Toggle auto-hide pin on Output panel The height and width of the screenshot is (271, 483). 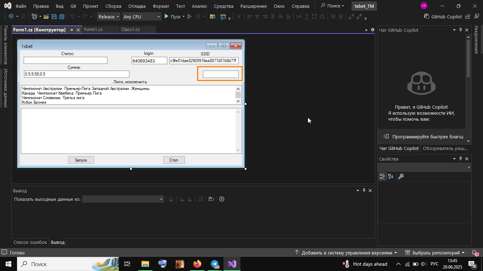point(364,191)
